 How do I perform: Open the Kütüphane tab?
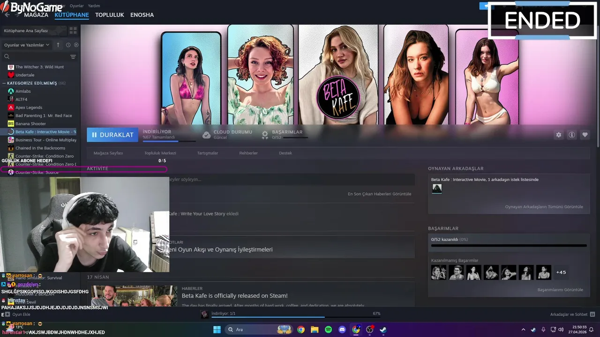72,15
